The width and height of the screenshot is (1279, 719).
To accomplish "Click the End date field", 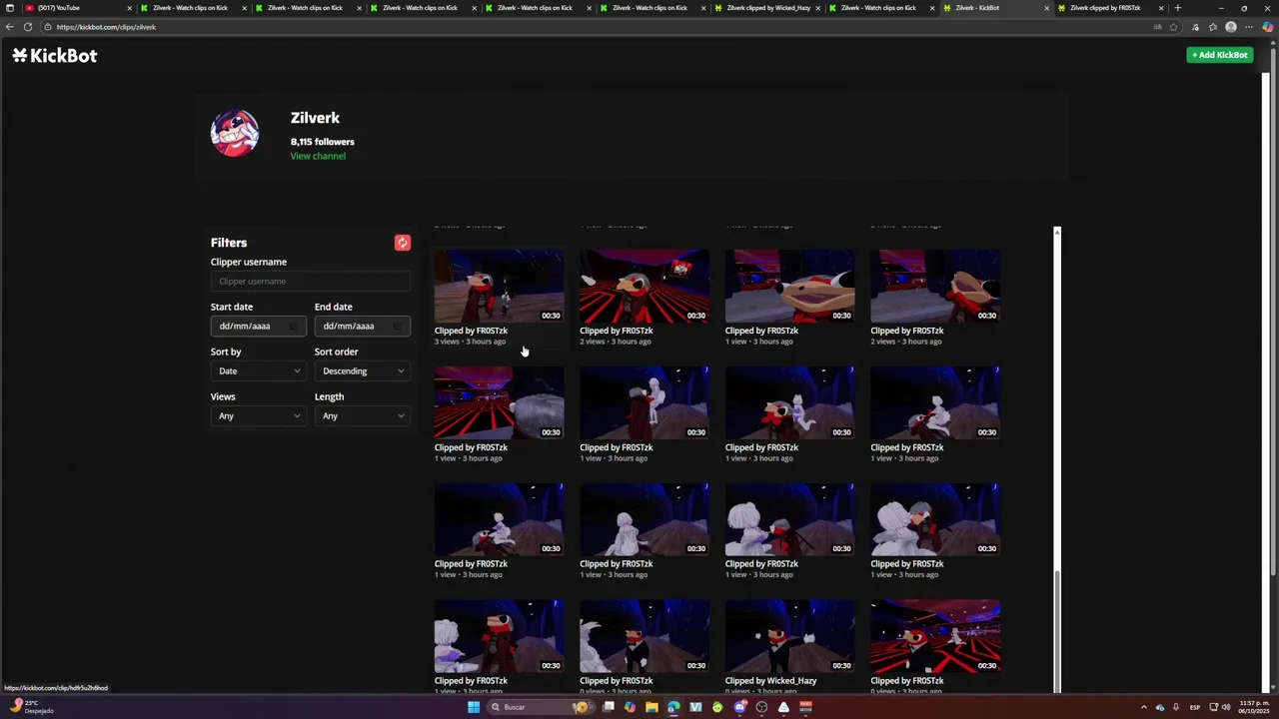I will [362, 327].
